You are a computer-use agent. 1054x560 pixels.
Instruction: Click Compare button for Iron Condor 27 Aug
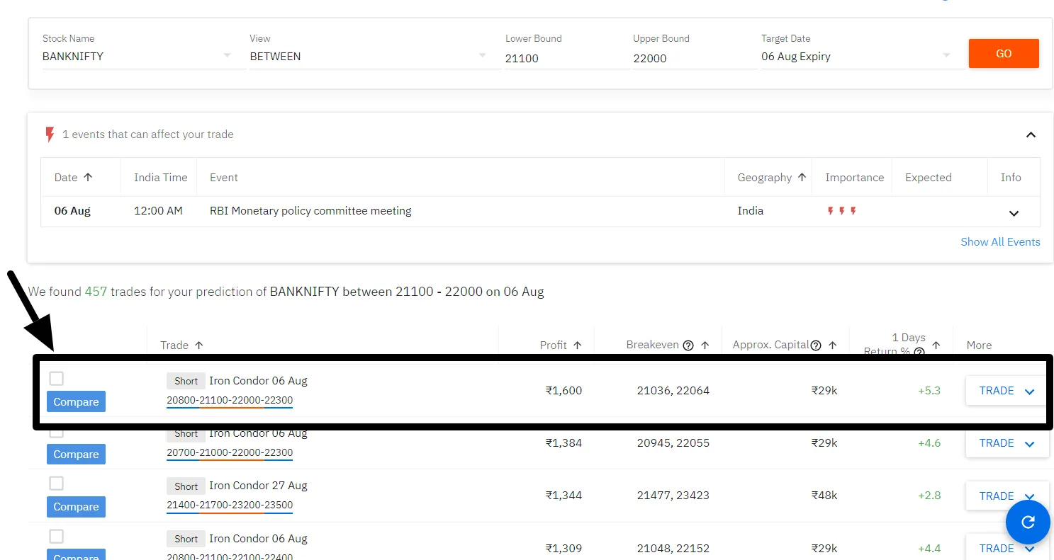pos(76,507)
